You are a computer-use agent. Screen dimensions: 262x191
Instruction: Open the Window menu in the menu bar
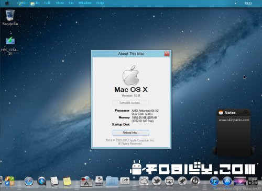pos(85,3)
